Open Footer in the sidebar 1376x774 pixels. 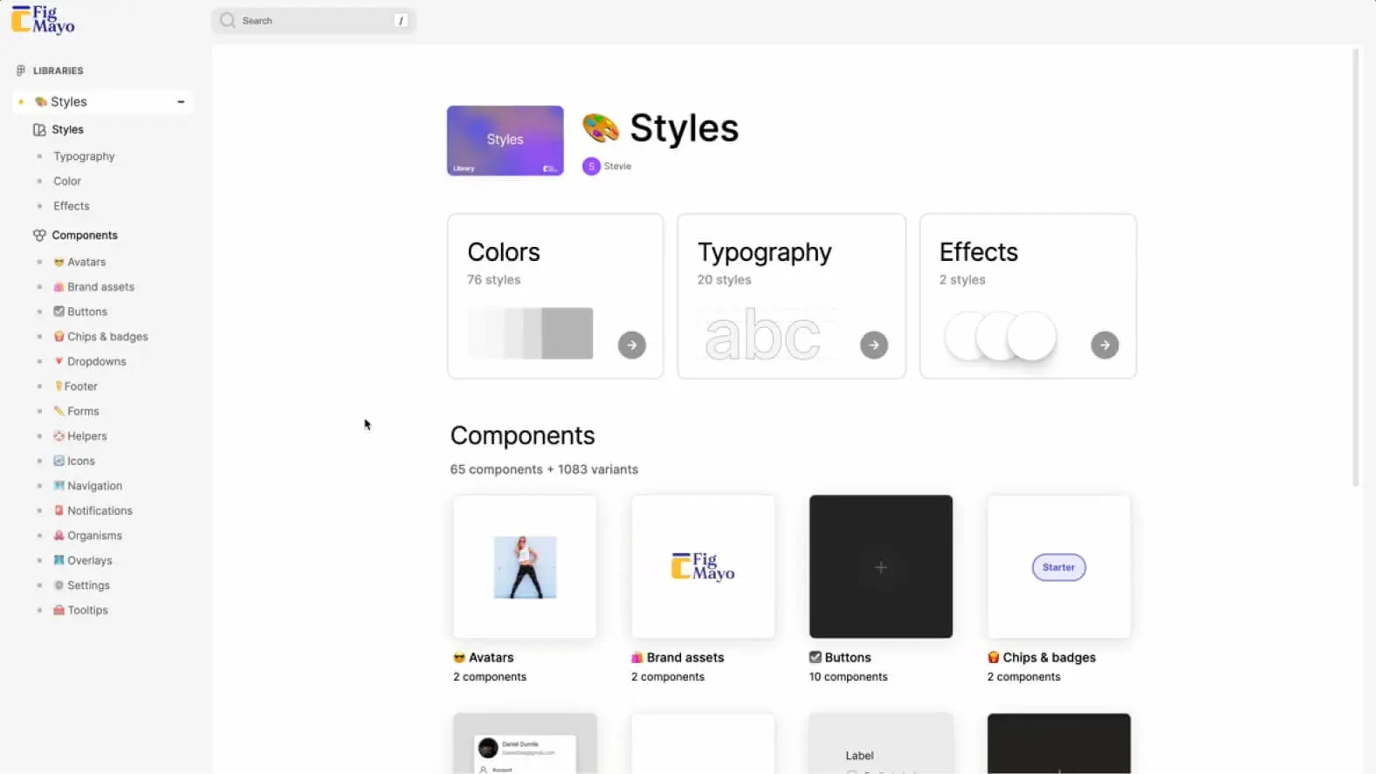pos(76,387)
